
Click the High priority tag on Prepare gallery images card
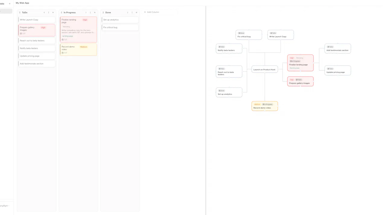[43, 28]
